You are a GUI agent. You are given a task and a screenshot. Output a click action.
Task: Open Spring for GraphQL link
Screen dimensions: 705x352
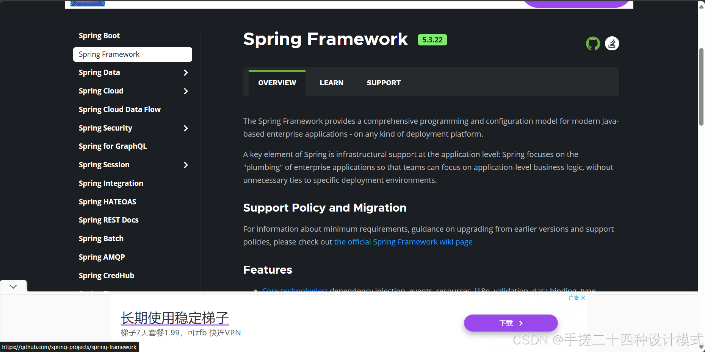point(113,146)
